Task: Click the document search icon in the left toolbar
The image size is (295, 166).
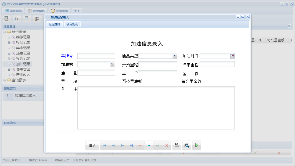Action: point(6,18)
